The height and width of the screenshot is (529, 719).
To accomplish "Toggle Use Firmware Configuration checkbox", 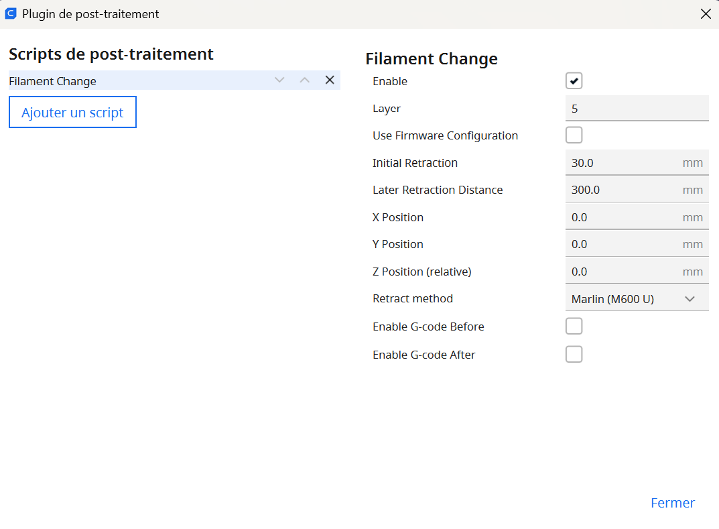I will [574, 135].
